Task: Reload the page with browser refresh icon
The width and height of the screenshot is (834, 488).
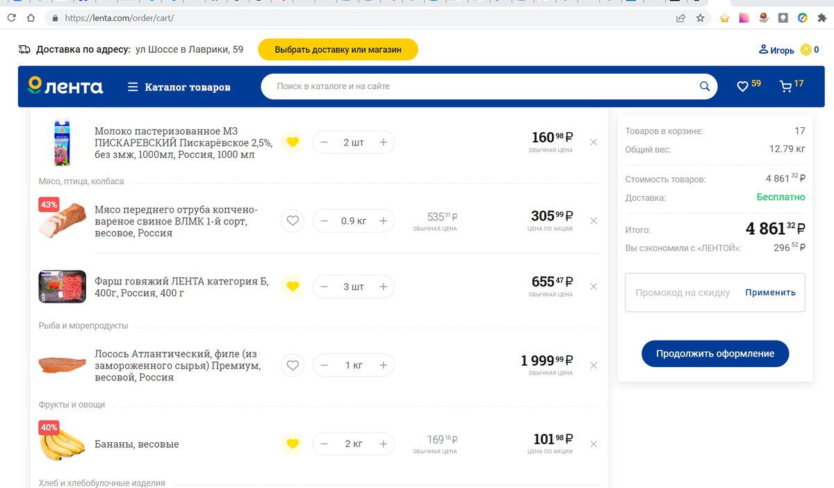Action: (x=11, y=18)
